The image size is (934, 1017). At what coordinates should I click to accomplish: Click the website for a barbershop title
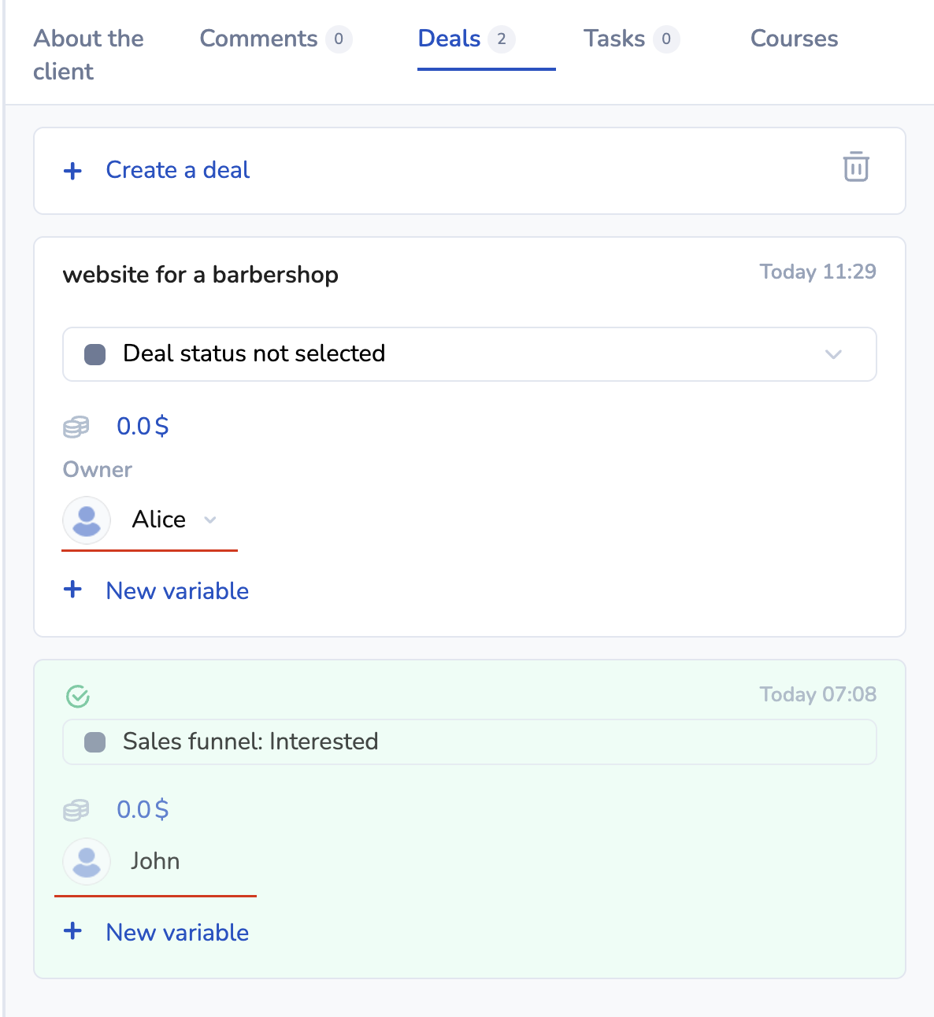[201, 275]
